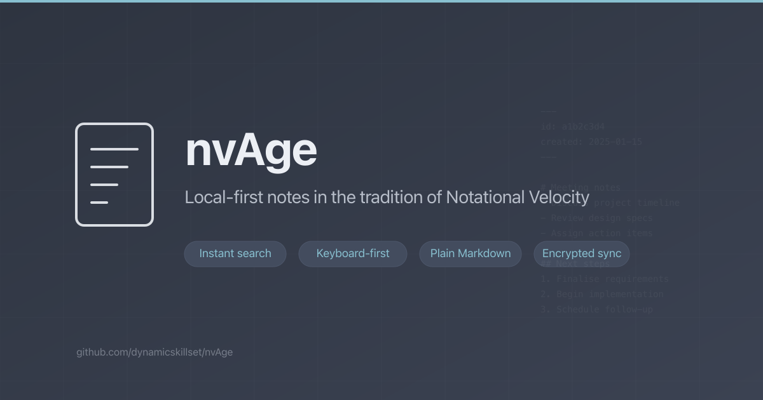
Task: Click the "1. Finalise requirements" item
Action: (605, 279)
